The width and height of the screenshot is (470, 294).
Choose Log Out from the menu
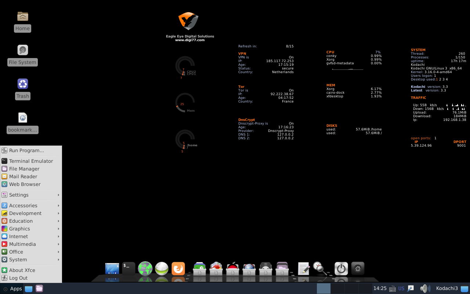tap(31, 278)
